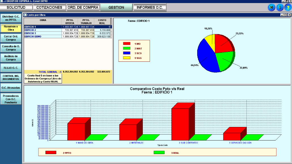The image size is (292, 164).
Task: Open Consulta de O. Compra
Action: click(x=11, y=48)
